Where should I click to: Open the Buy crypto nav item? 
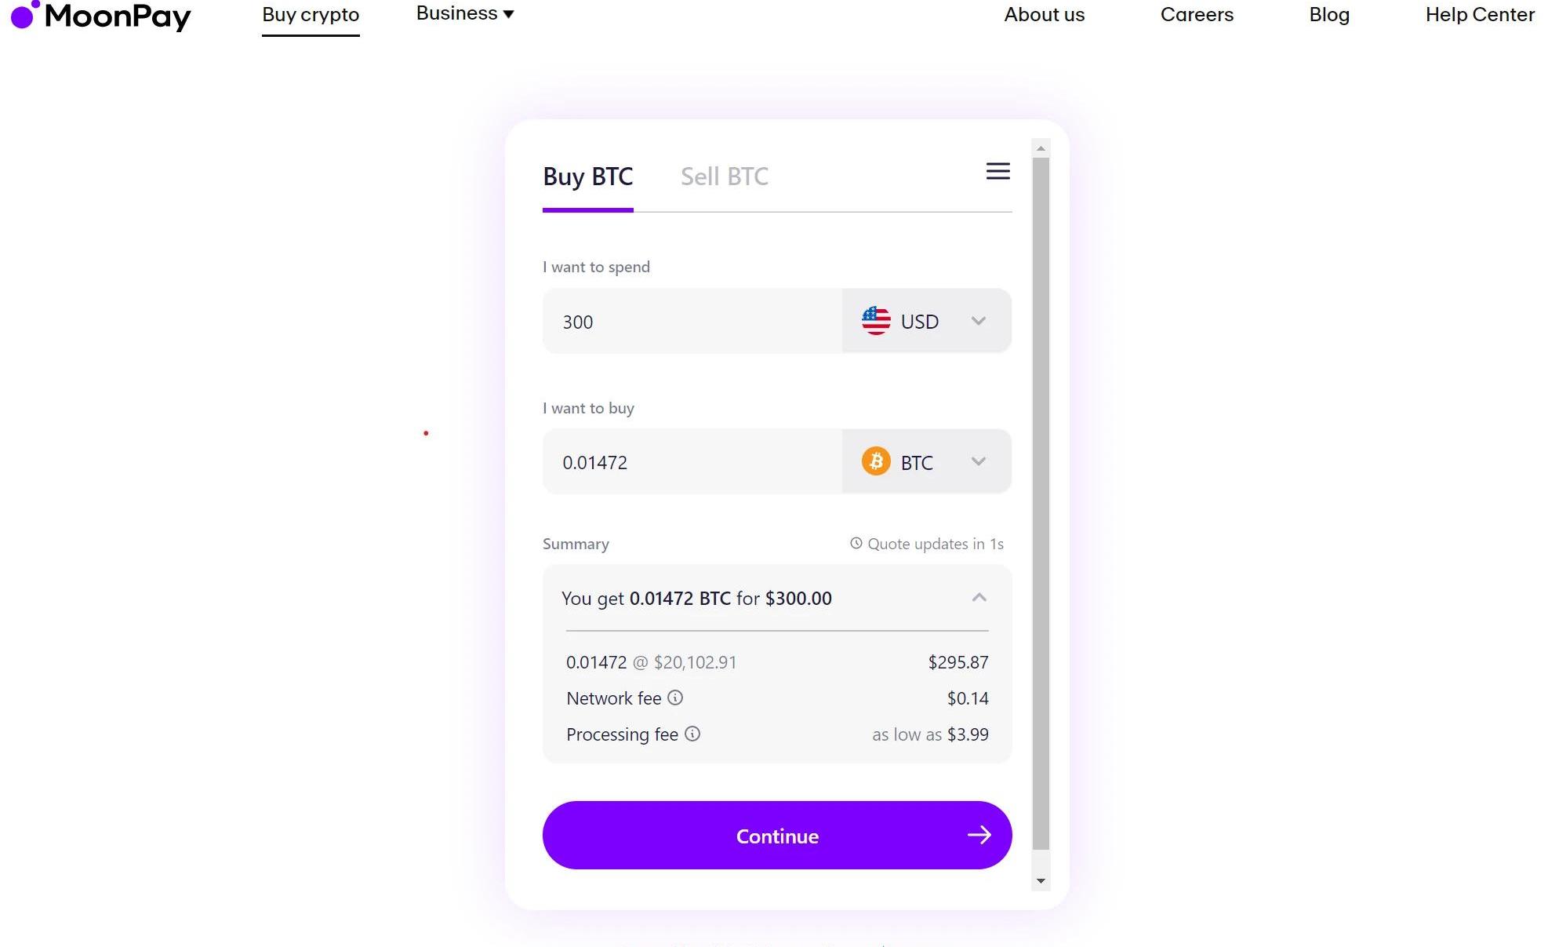[311, 15]
